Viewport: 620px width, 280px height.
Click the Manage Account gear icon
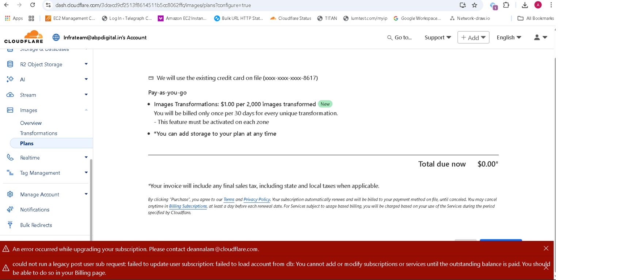tap(10, 194)
